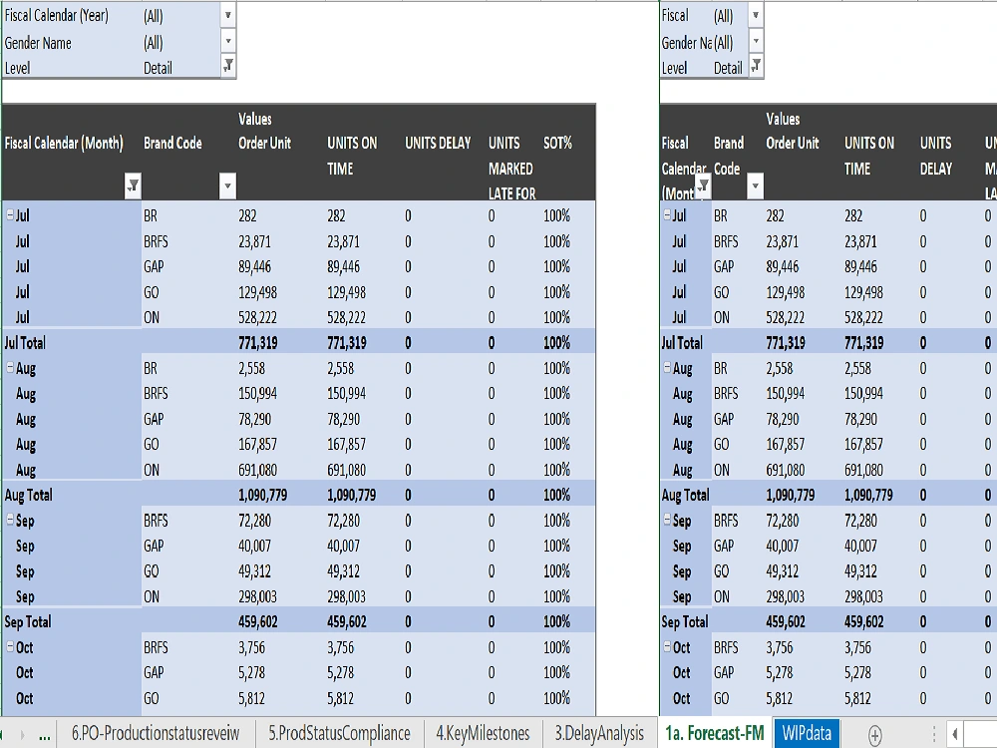Select Aug BRFS Order Unit 150,994 in right pivot
The width and height of the screenshot is (997, 748).
pyautogui.click(x=786, y=394)
